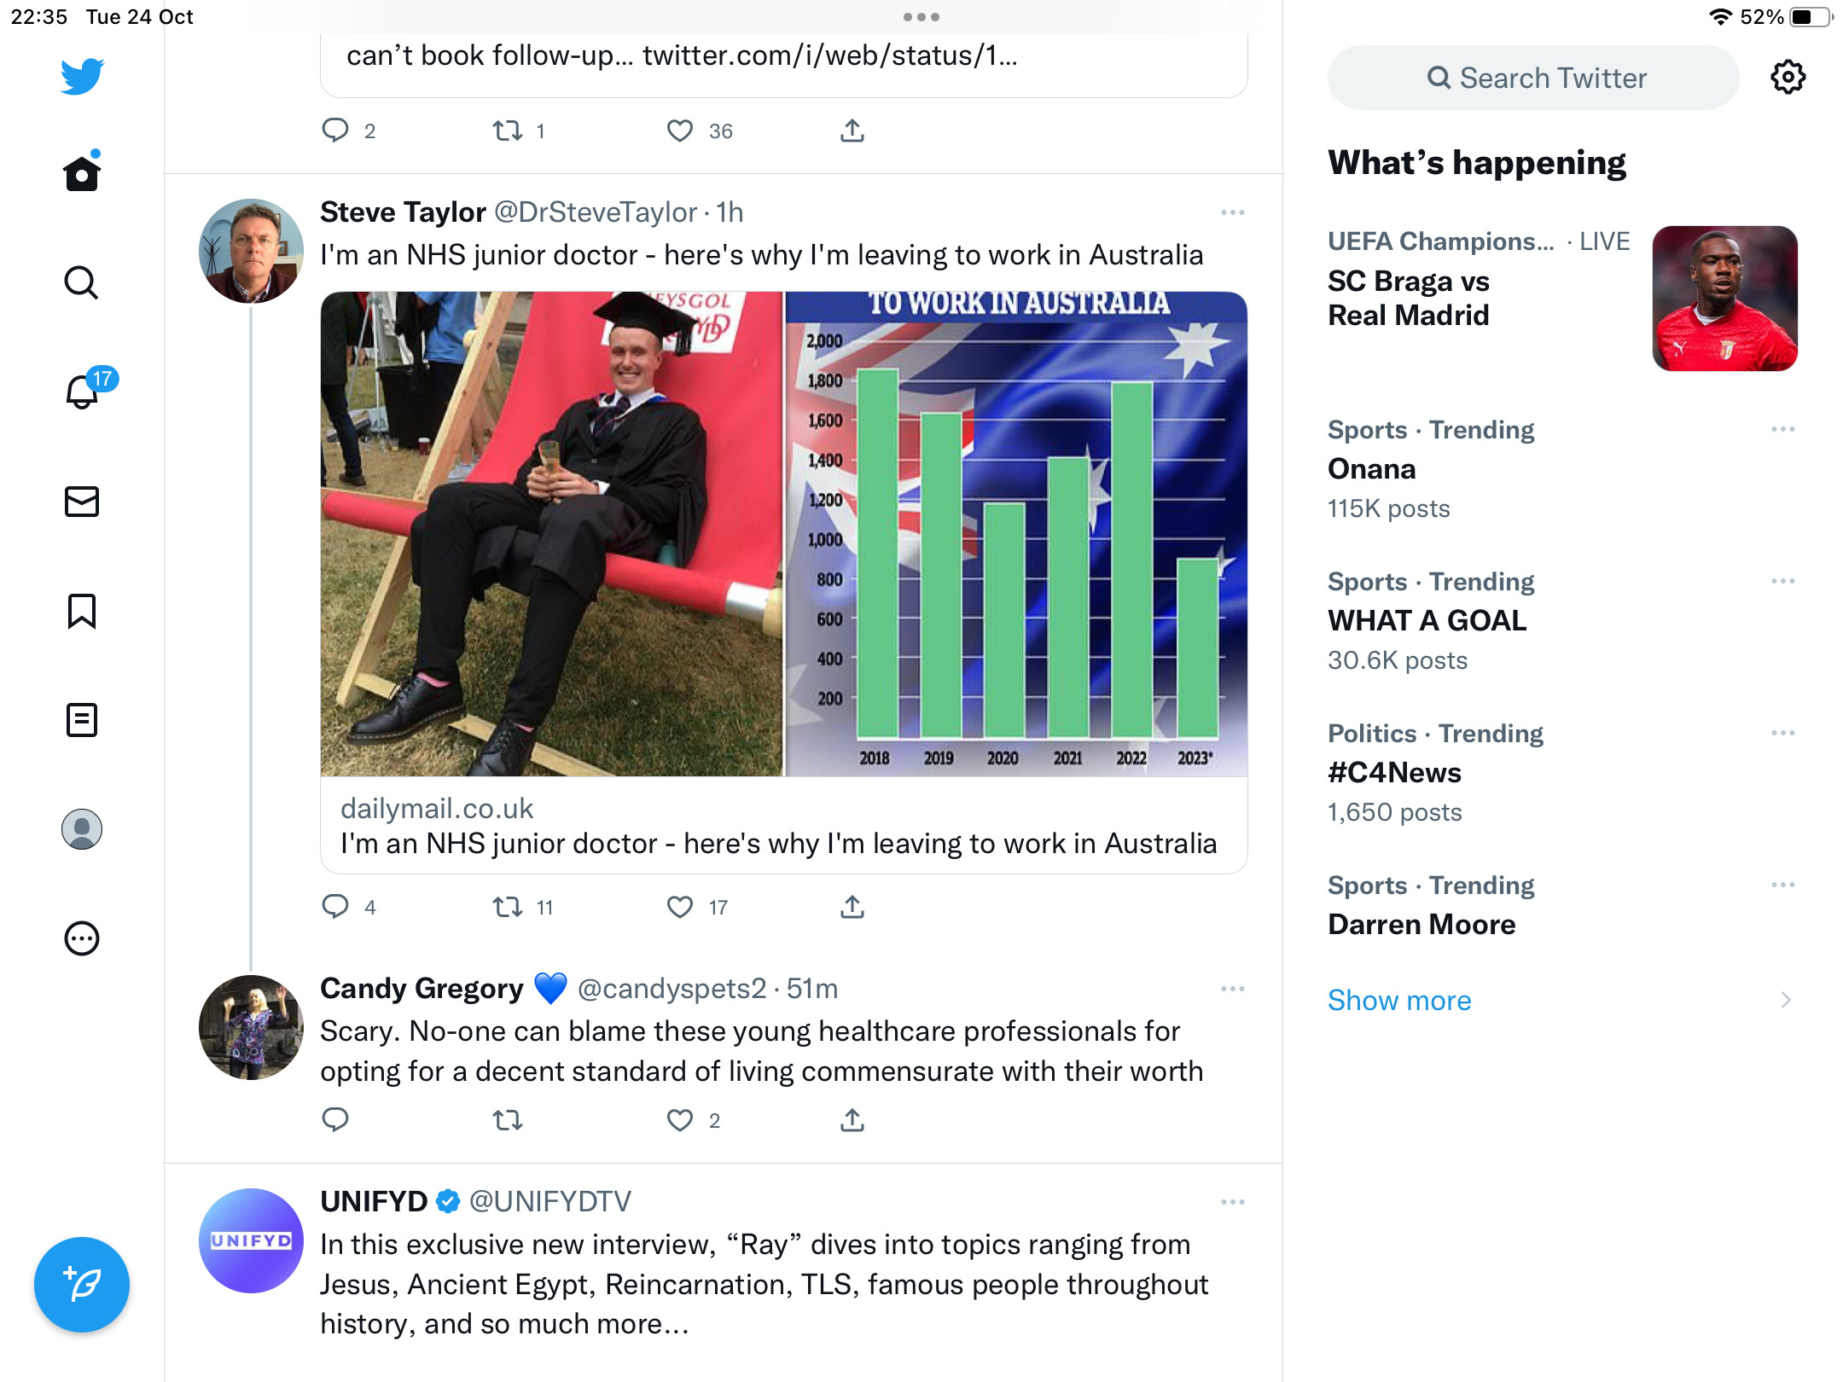Open the Braga player thumbnail image

pyautogui.click(x=1724, y=299)
